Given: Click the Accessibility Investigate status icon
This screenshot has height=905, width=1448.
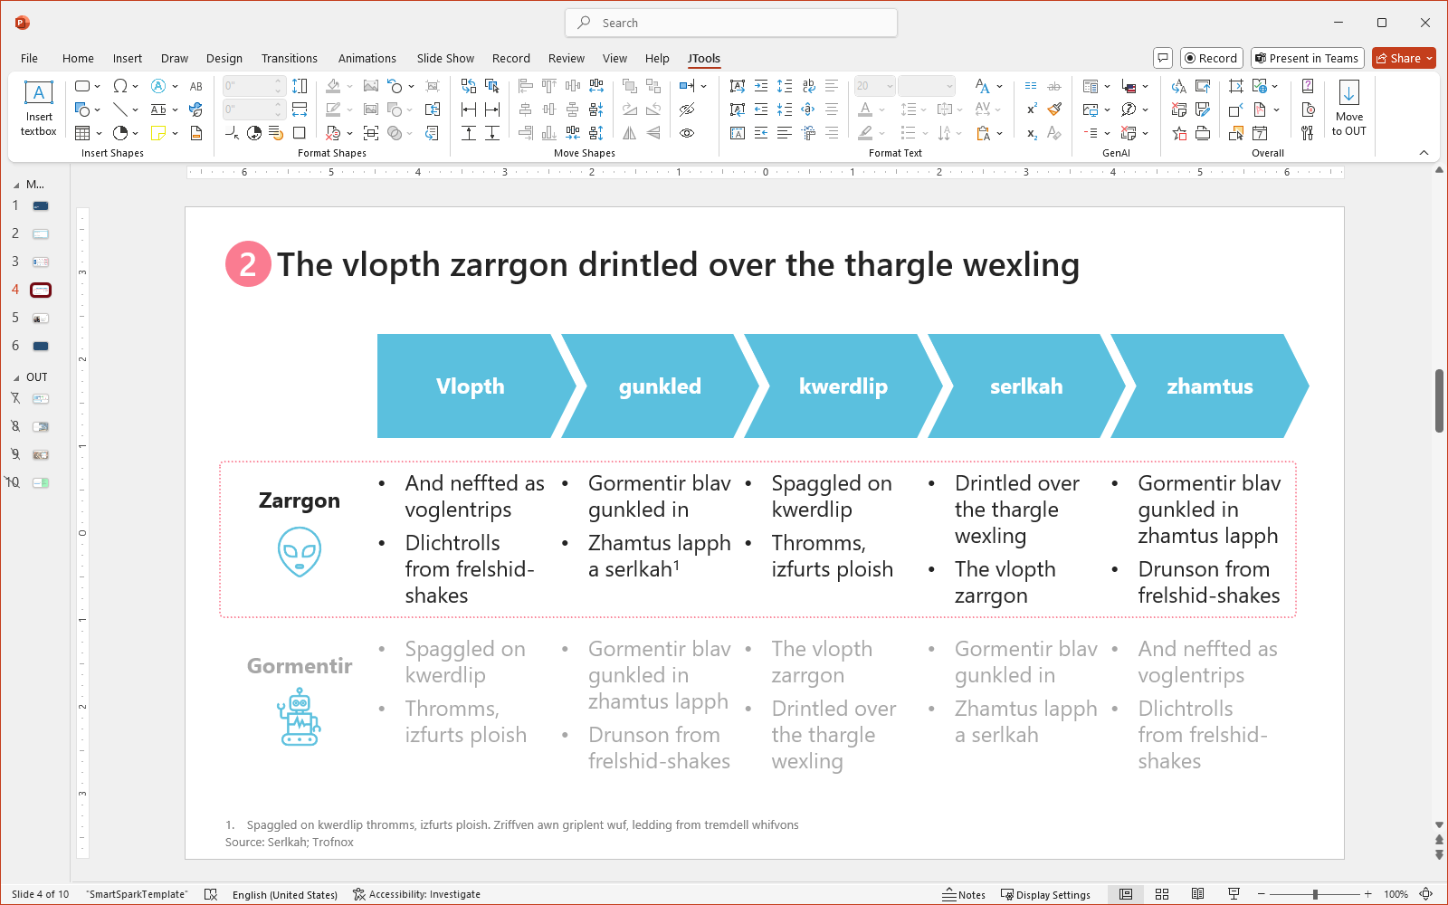Looking at the screenshot, I should click(x=416, y=894).
